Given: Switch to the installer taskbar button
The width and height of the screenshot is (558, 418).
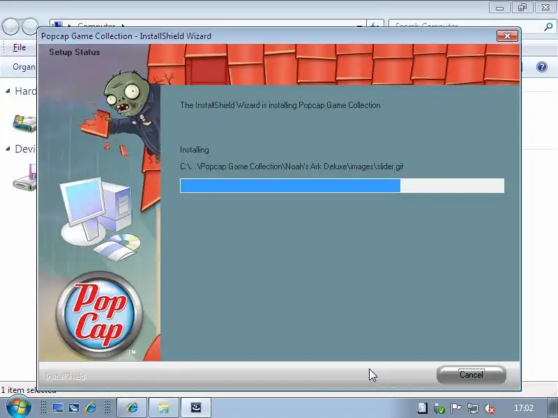Looking at the screenshot, I should click(196, 408).
